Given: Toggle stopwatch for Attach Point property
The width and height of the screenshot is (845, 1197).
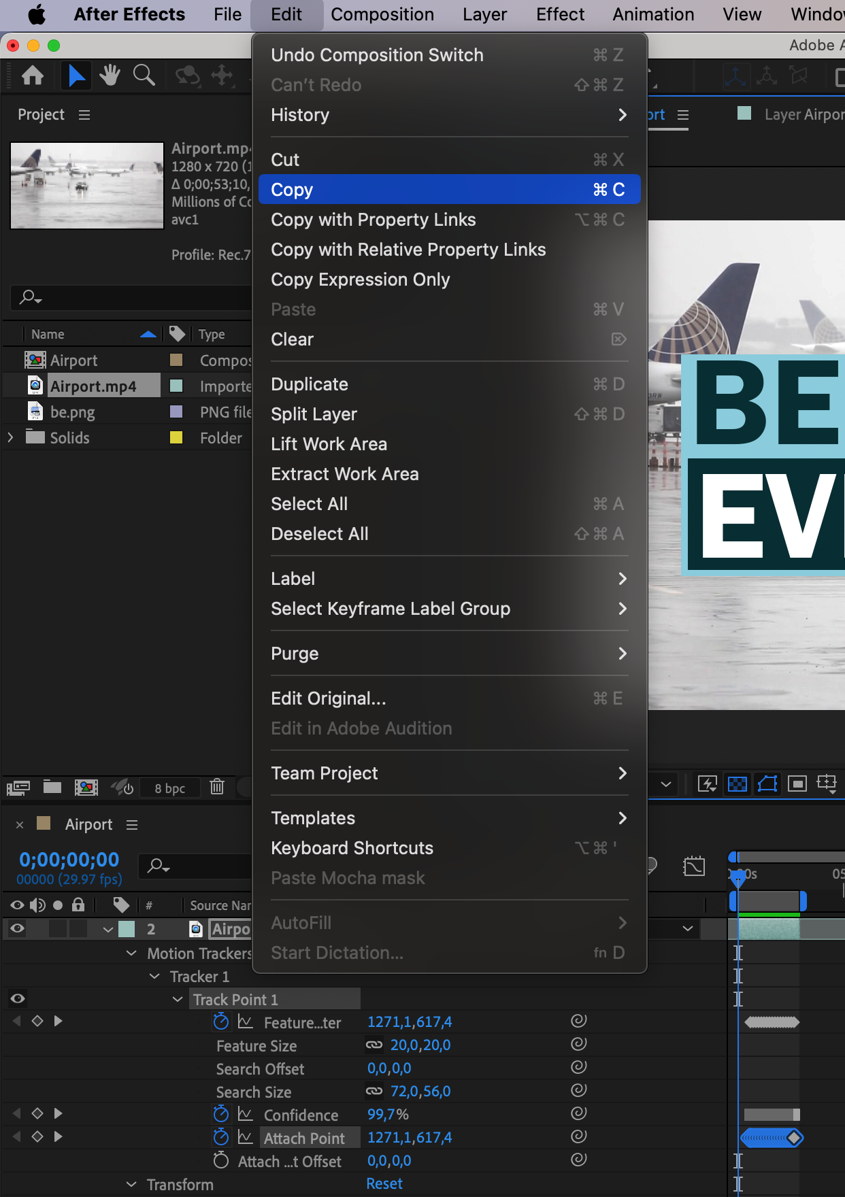Looking at the screenshot, I should tap(221, 1137).
